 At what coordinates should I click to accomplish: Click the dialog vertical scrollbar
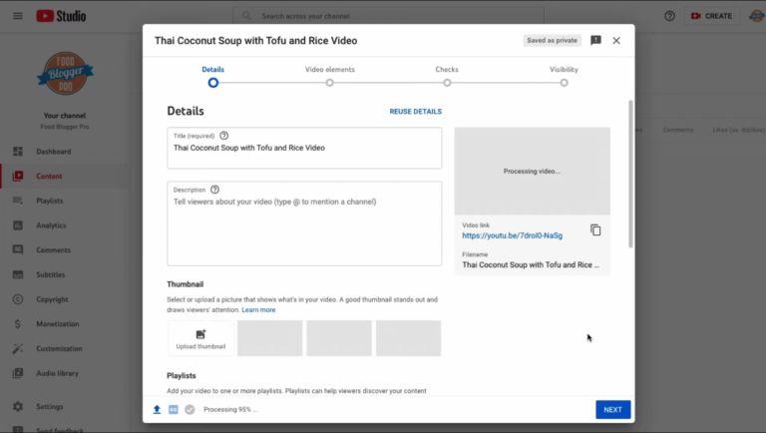(630, 174)
